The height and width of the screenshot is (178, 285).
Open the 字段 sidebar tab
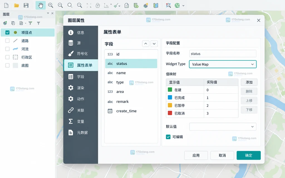point(81,77)
